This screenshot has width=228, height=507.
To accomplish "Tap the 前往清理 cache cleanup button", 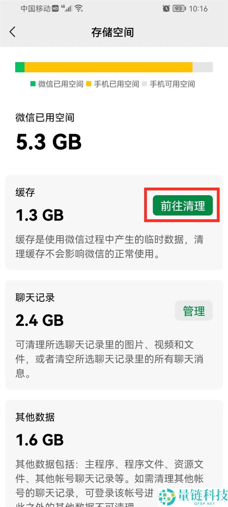I will coord(183,206).
